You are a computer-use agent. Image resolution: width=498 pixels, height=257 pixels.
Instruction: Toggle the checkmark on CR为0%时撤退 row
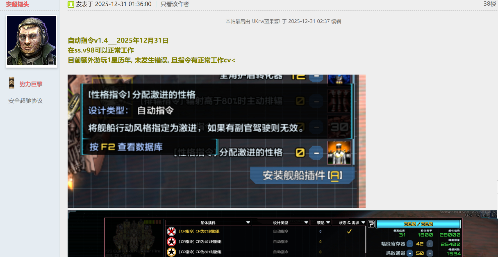pos(349,231)
